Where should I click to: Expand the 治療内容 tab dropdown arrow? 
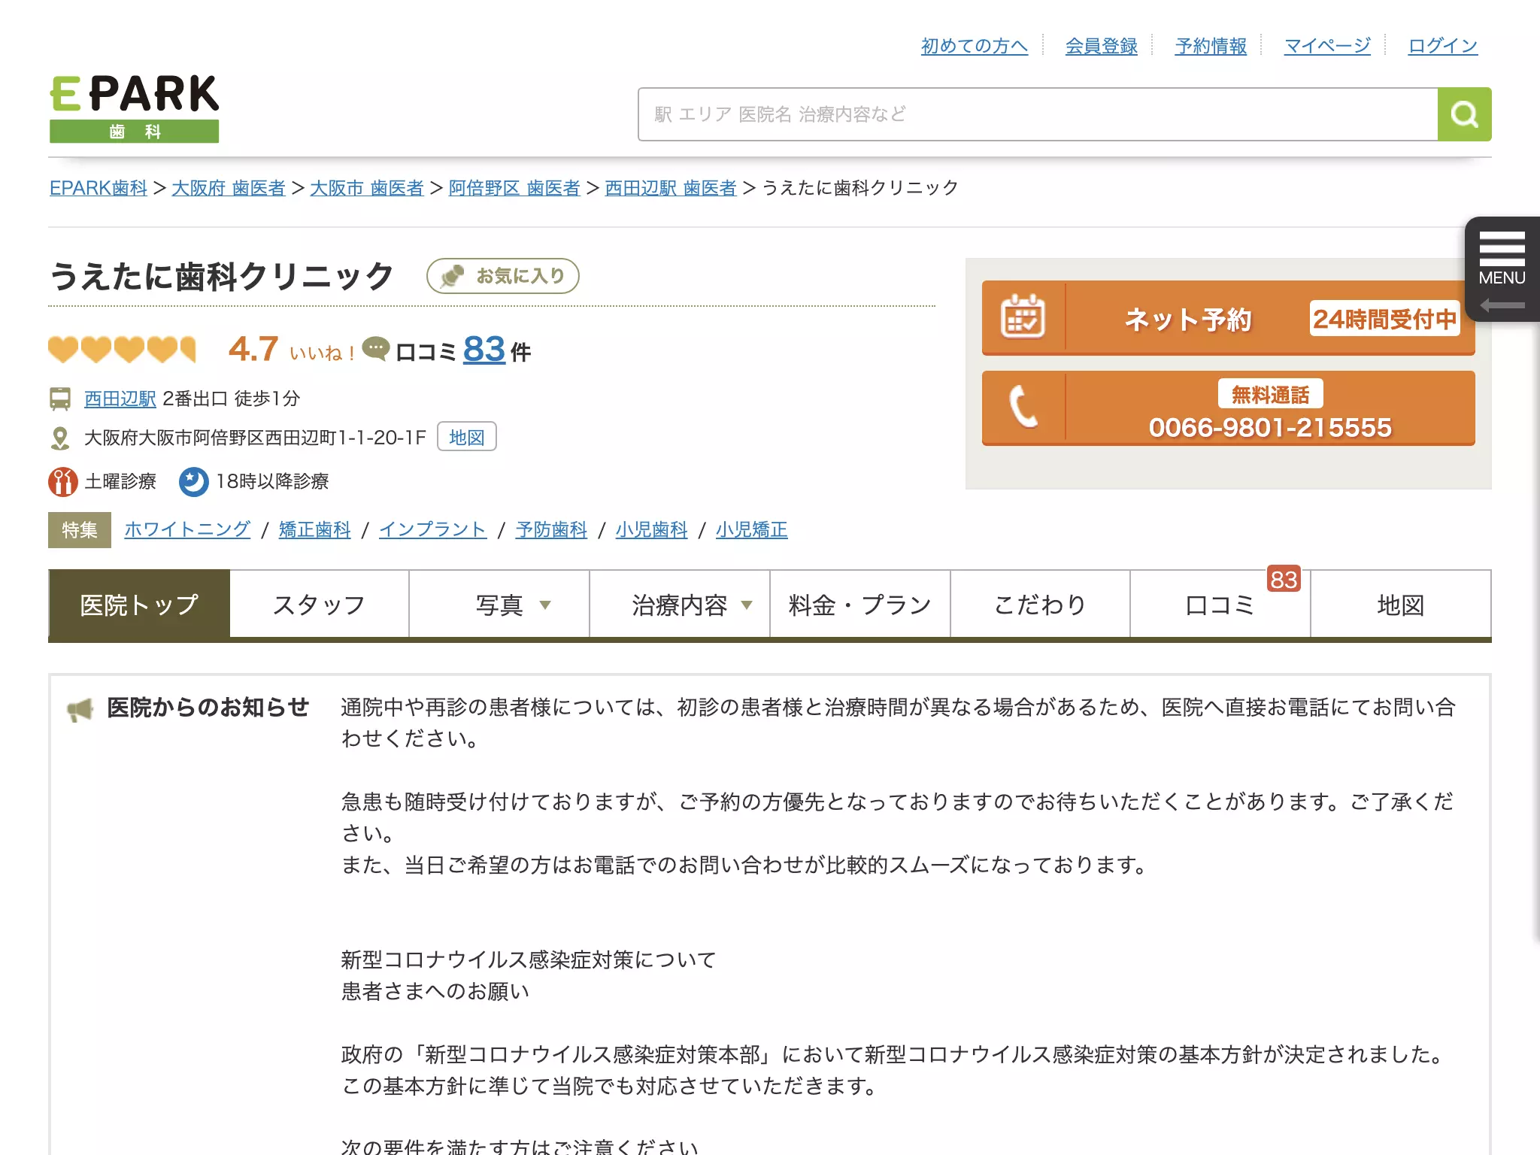pyautogui.click(x=747, y=605)
